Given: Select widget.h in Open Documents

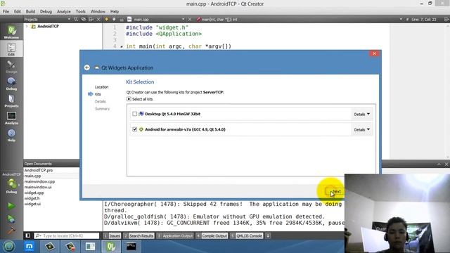Looking at the screenshot, I should click(32, 198).
